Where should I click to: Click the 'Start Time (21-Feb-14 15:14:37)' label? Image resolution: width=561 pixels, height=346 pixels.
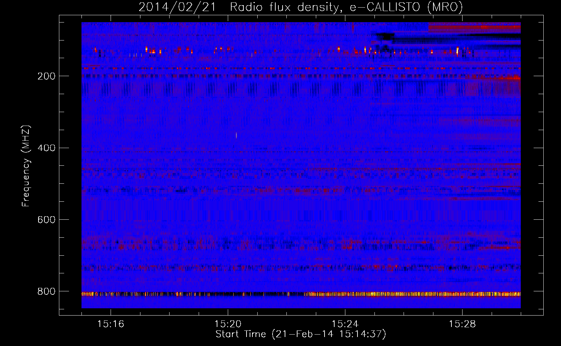pos(301,334)
